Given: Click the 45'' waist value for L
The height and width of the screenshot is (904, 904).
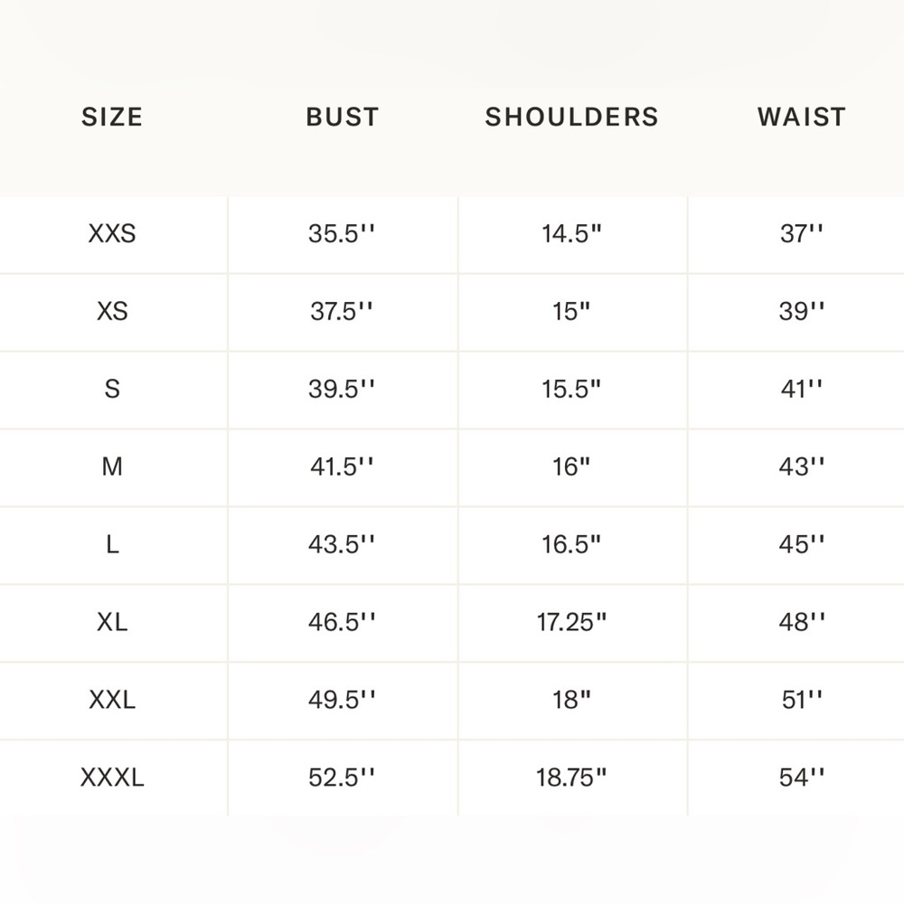Looking at the screenshot, I should (x=801, y=544).
